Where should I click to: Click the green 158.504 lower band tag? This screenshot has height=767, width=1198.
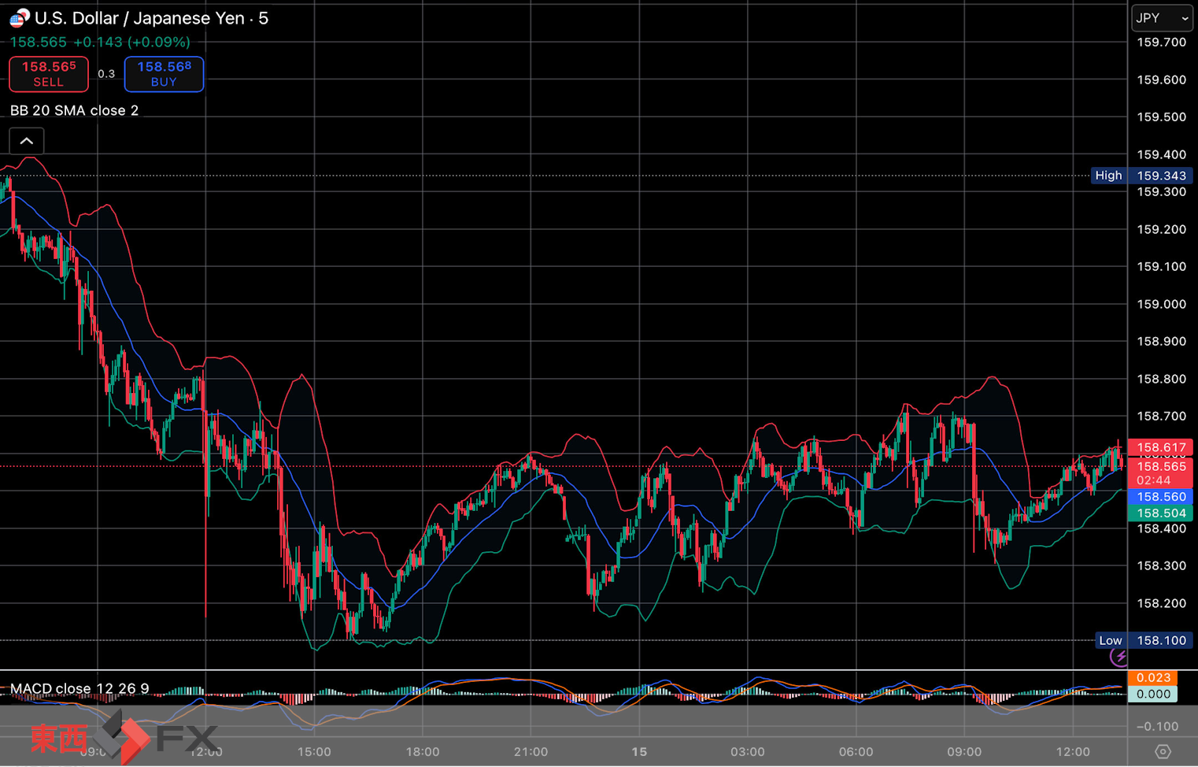click(x=1160, y=513)
